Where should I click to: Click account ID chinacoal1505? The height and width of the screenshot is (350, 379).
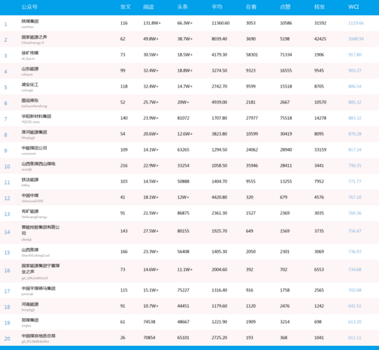tap(32, 201)
